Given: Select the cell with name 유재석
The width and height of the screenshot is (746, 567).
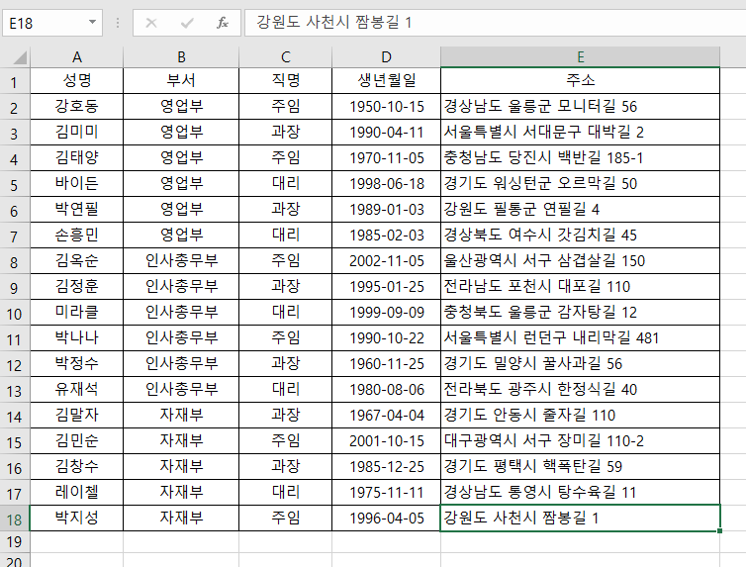Looking at the screenshot, I should 76,389.
